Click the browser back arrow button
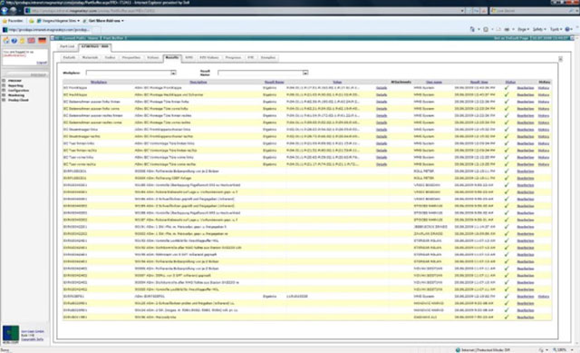 [5, 11]
